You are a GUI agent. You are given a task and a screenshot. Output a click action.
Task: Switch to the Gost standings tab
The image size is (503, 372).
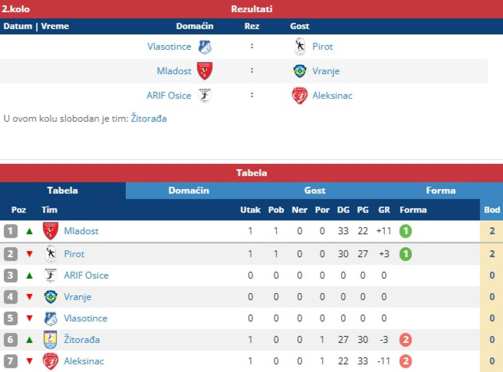[315, 191]
